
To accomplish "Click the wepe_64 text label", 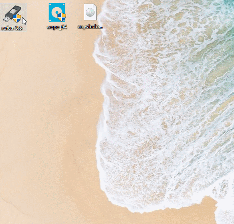I will tap(57, 27).
